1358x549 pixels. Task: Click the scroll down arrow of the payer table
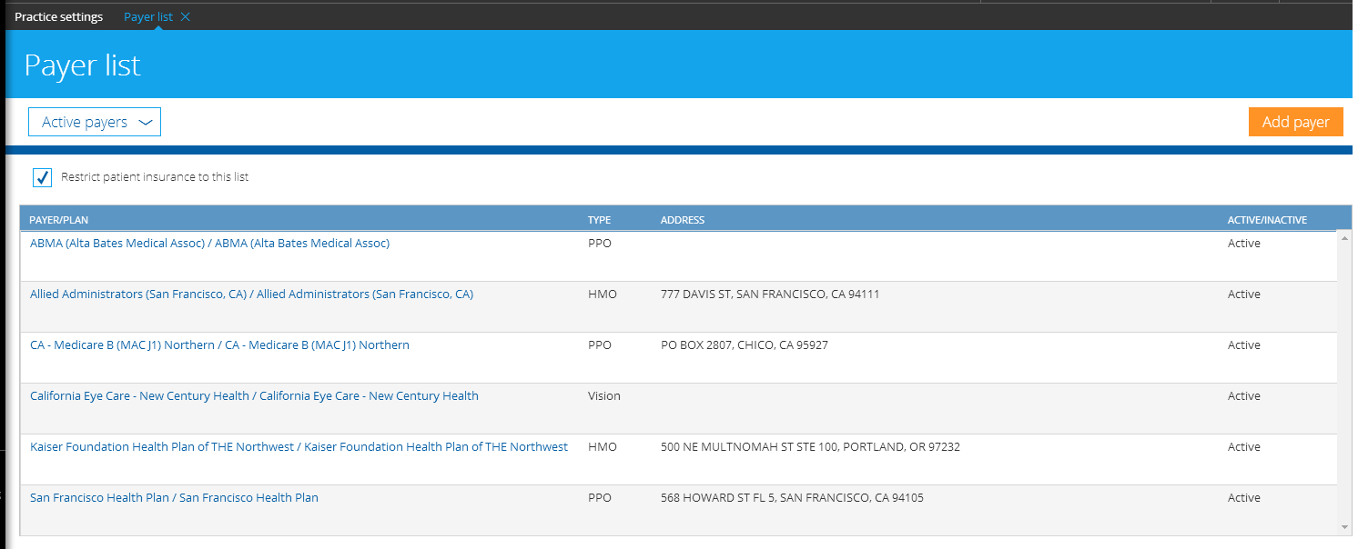coord(1344,526)
